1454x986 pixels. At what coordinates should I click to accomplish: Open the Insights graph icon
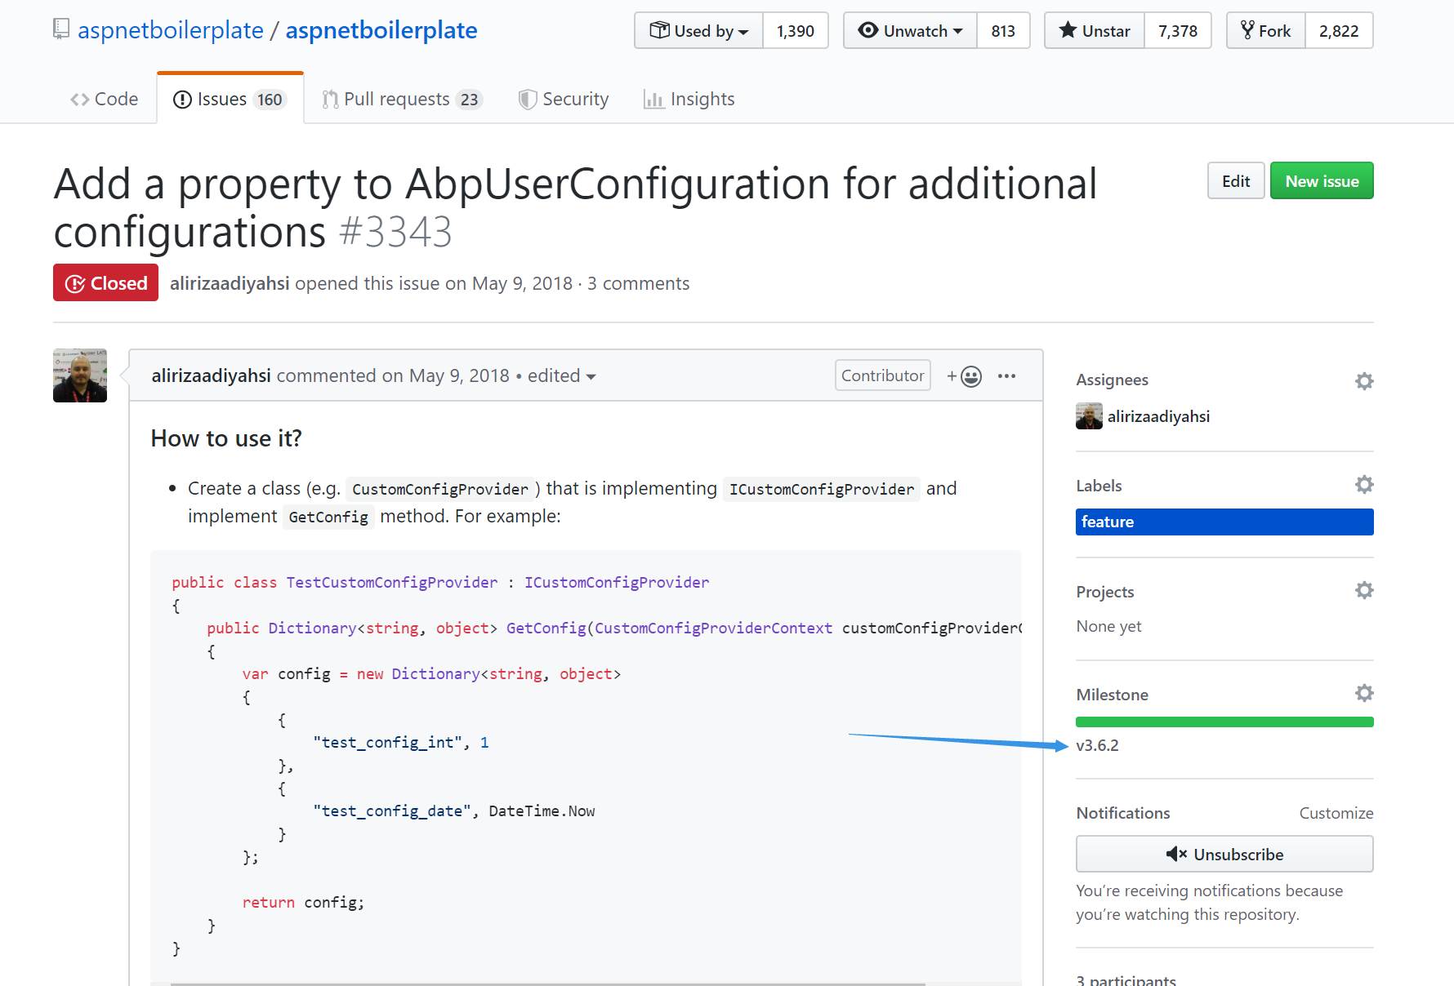[653, 99]
